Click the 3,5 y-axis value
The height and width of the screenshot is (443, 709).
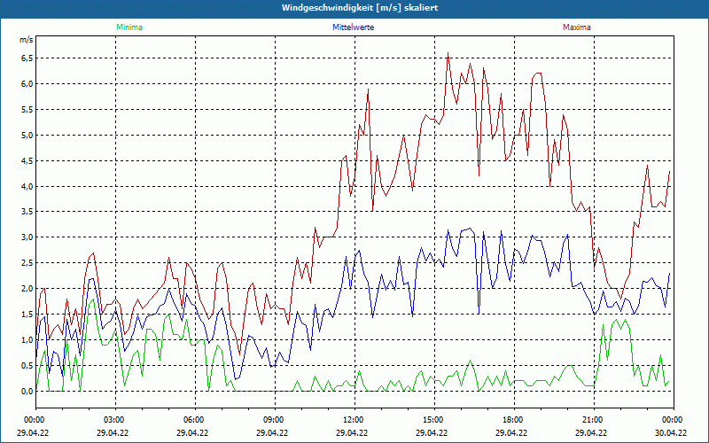[x=27, y=212]
